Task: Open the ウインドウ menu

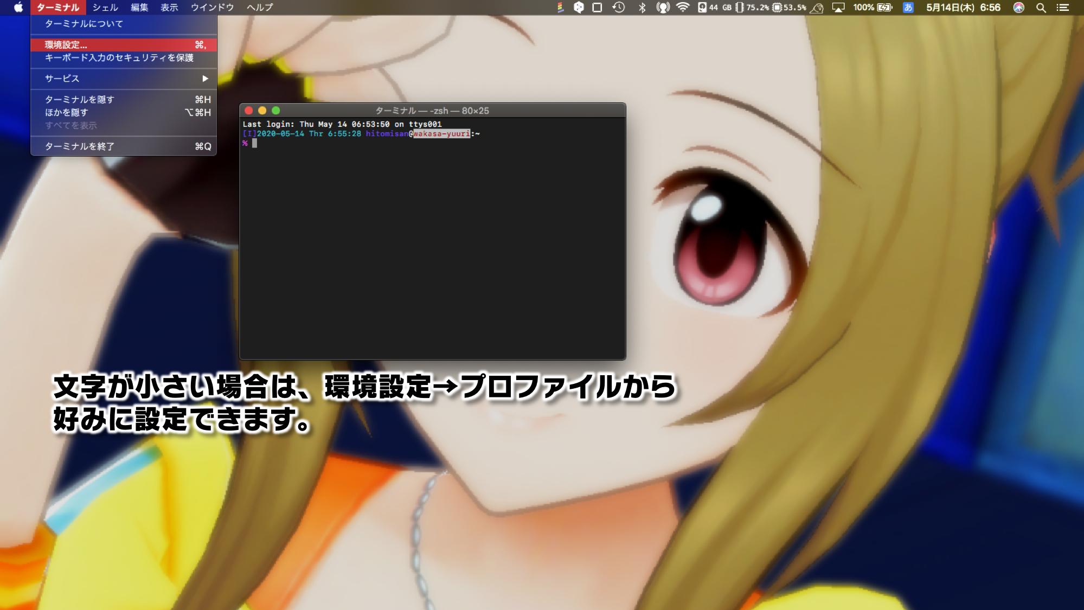Action: [212, 7]
